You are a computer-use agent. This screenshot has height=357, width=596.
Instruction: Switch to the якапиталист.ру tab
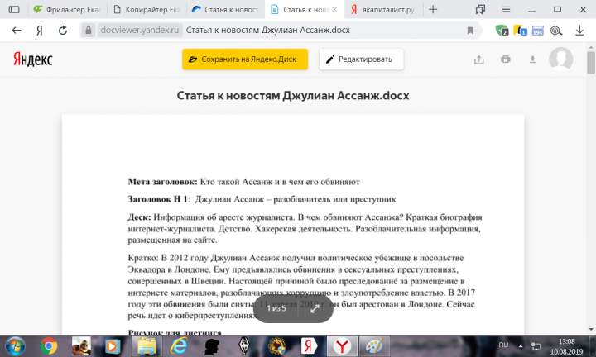click(383, 9)
